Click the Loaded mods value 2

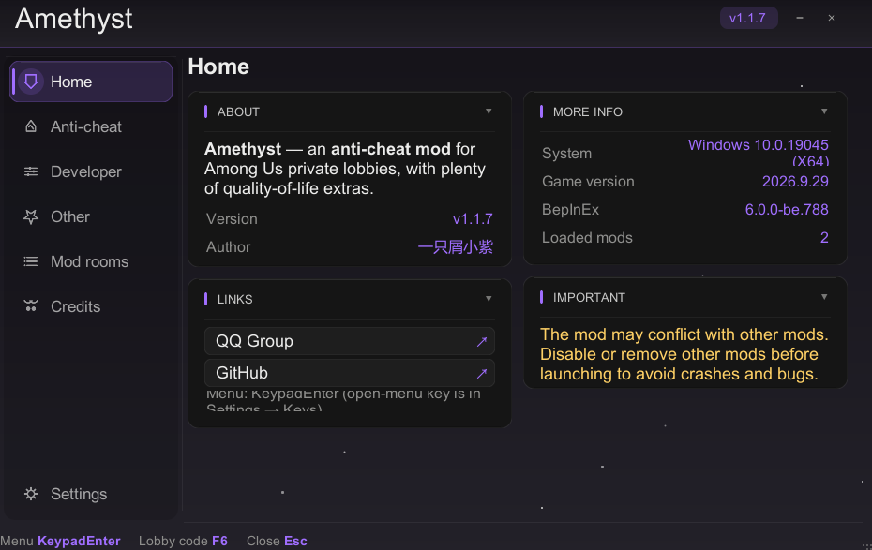pyautogui.click(x=824, y=238)
